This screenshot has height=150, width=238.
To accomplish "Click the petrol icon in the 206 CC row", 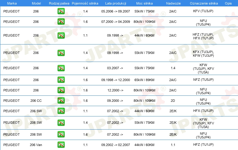I will click(61, 100).
